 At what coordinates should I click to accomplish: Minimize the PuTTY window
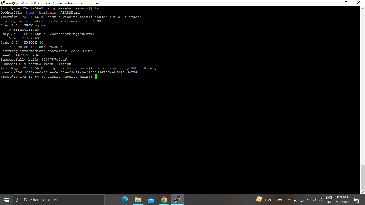click(334, 3)
